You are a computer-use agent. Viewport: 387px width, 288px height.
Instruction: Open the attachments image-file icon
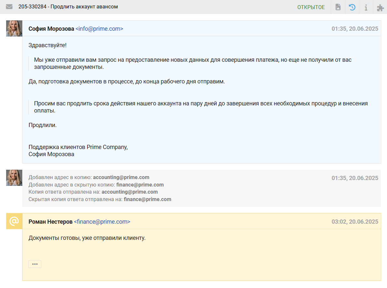(338, 7)
